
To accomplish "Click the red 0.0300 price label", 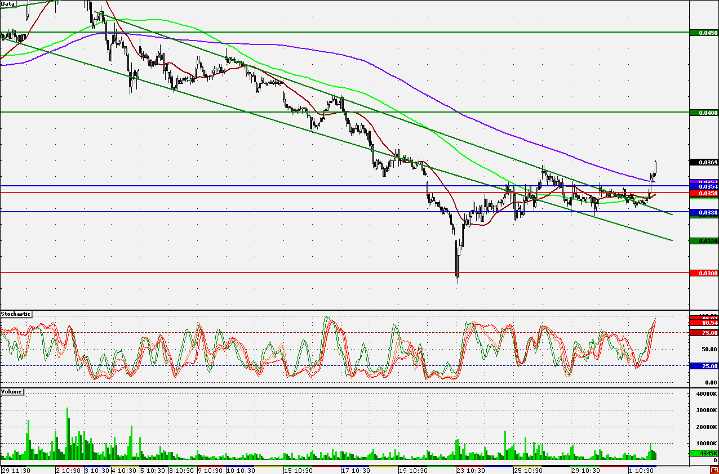I will pyautogui.click(x=704, y=273).
